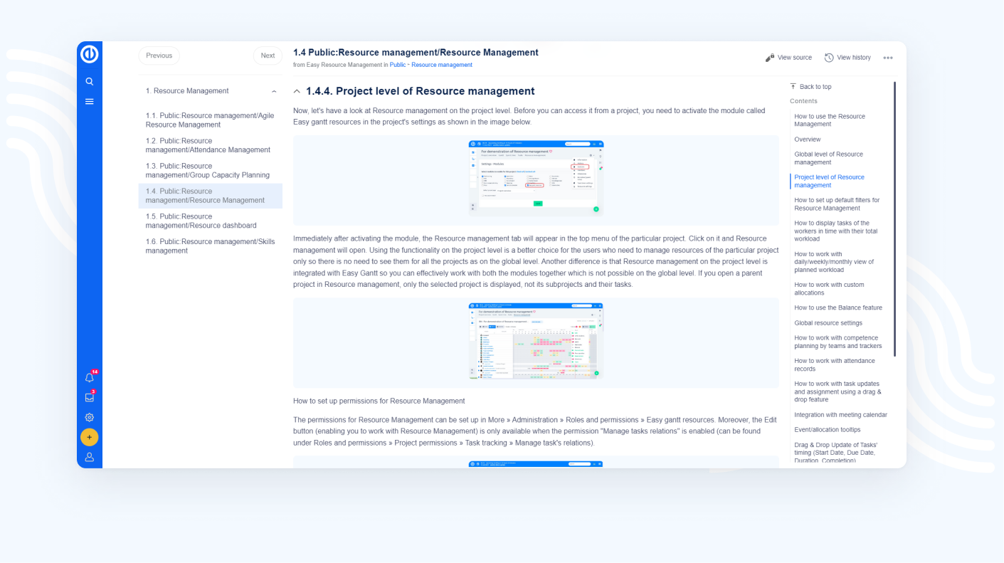This screenshot has height=563, width=1004.
Task: Collapse the 1. Resource Management tree section
Action: point(274,91)
